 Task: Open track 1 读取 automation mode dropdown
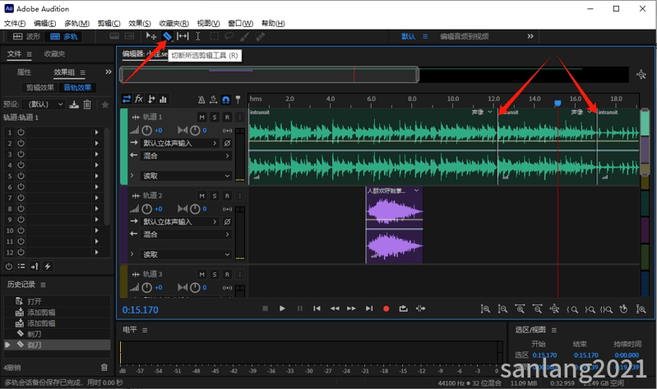(x=186, y=176)
